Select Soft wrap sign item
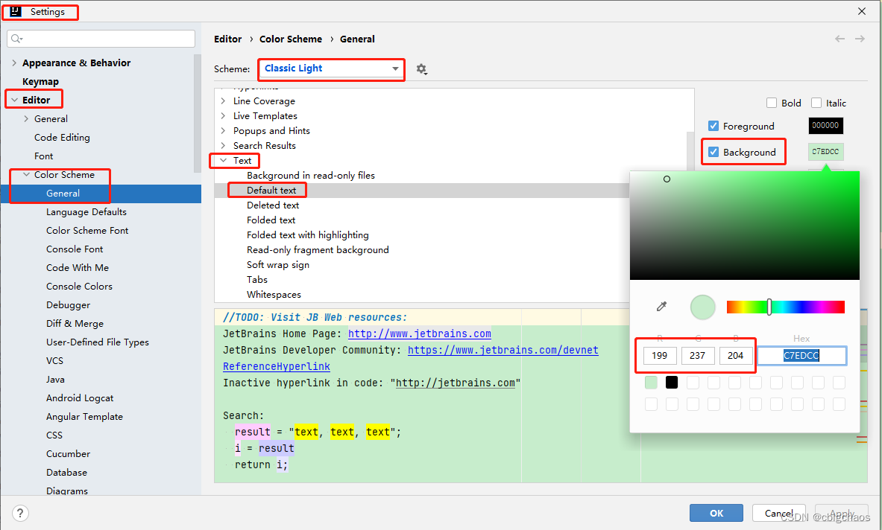Image resolution: width=882 pixels, height=530 pixels. click(x=278, y=264)
